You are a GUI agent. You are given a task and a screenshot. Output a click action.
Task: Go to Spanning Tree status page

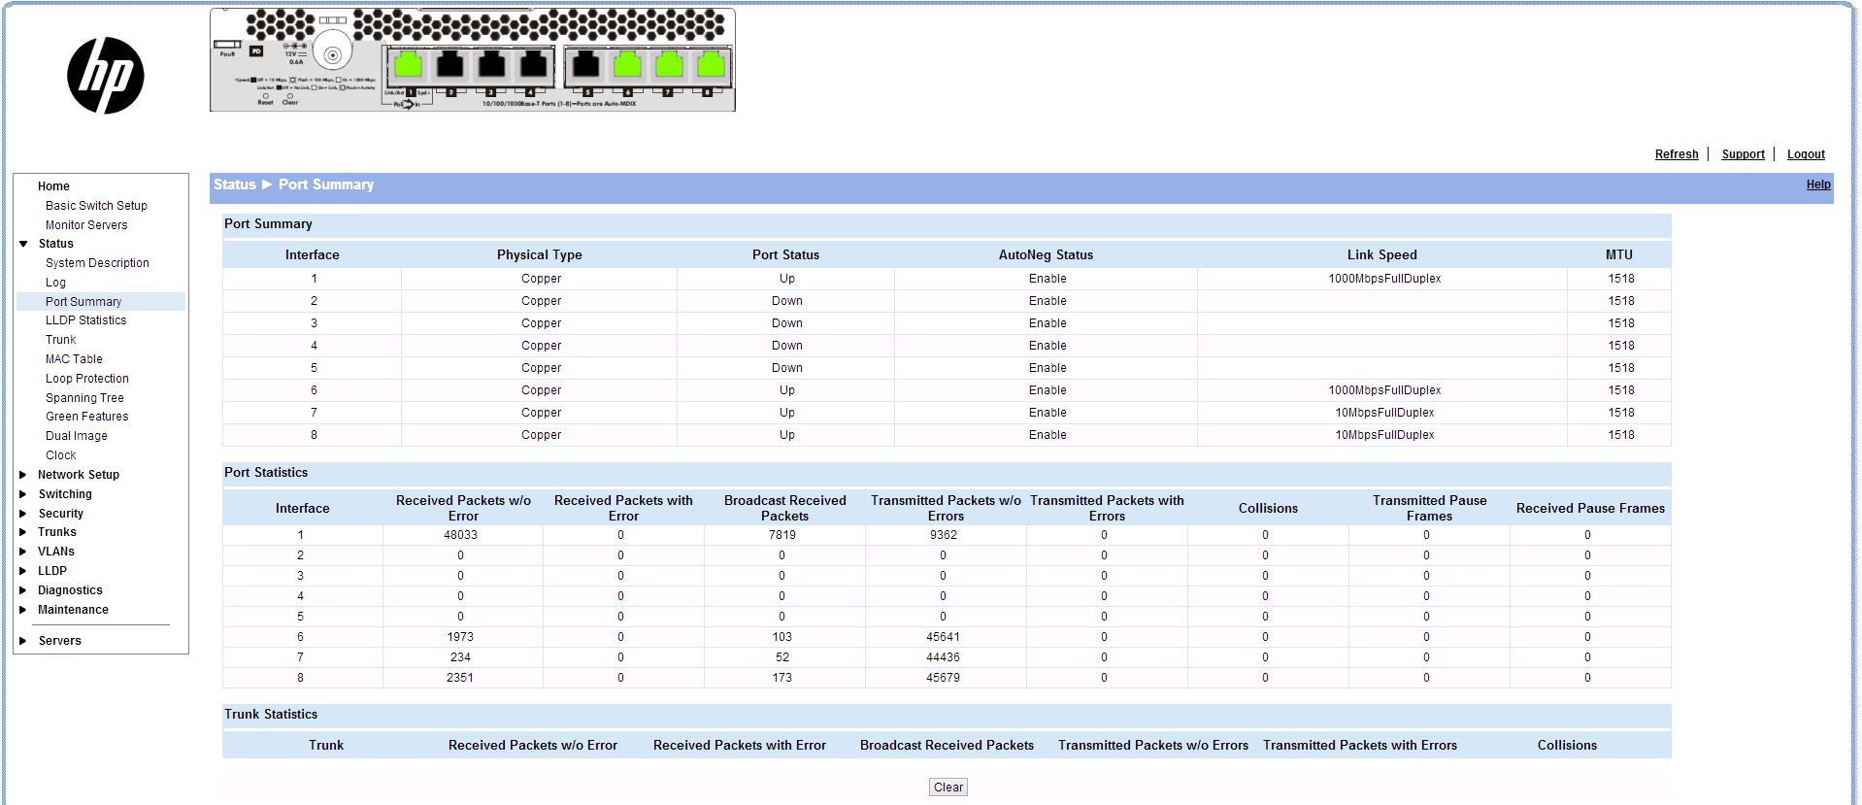[84, 398]
